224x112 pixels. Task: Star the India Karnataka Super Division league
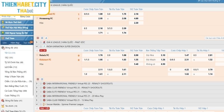41,46
